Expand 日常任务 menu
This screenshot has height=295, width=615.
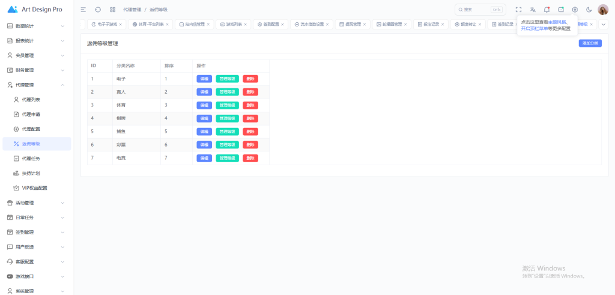(x=37, y=217)
